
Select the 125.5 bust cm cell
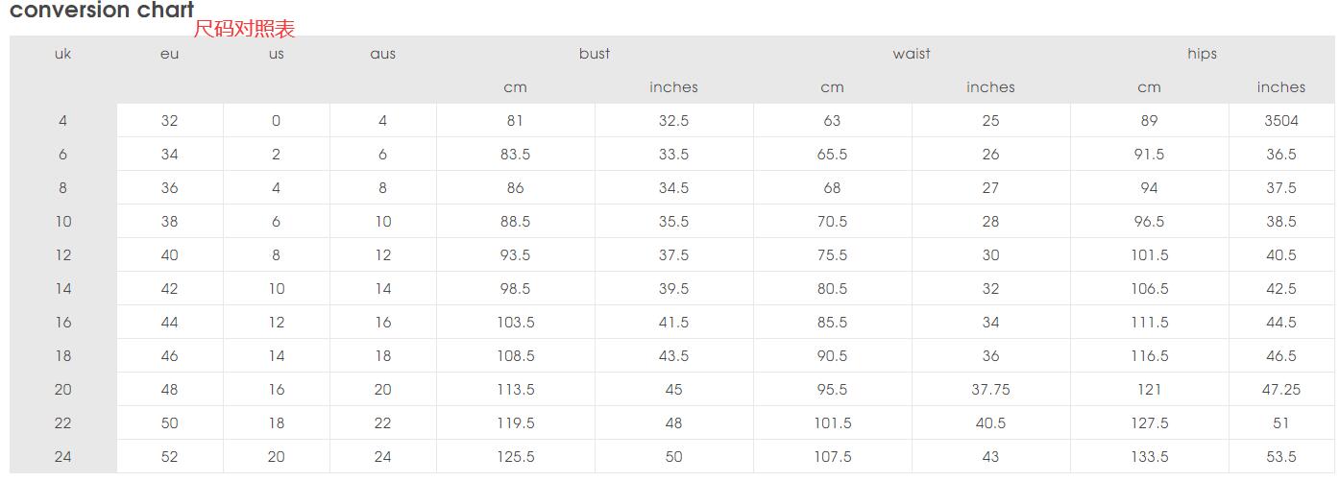pos(516,457)
